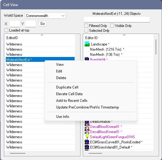Click the cell list horizontal scrollbar thumb

tap(18, 153)
